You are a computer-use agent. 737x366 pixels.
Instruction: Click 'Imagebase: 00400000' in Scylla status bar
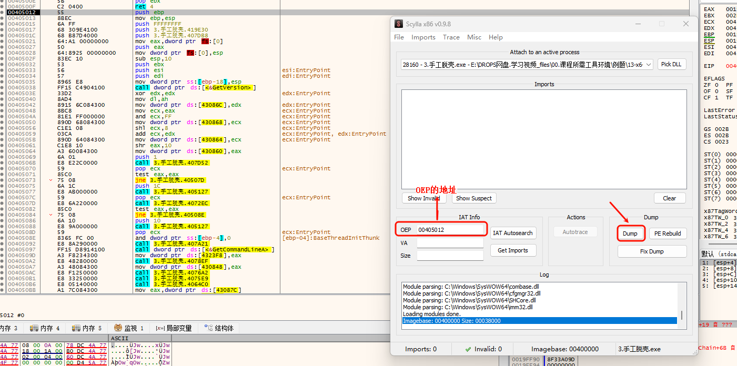pyautogui.click(x=565, y=349)
